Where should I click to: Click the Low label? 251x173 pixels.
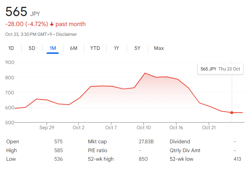click(x=11, y=159)
